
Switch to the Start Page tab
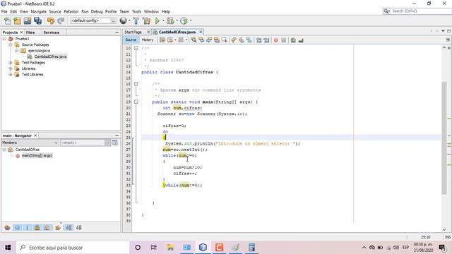(x=133, y=32)
